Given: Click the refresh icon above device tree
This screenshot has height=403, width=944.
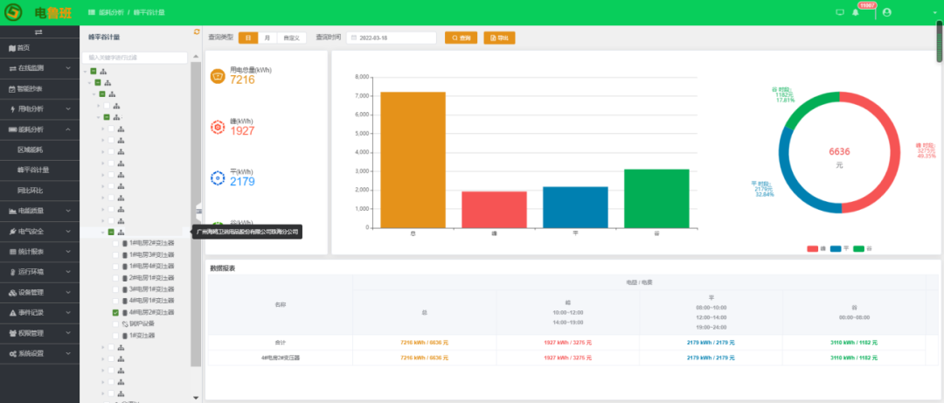Looking at the screenshot, I should pyautogui.click(x=197, y=32).
